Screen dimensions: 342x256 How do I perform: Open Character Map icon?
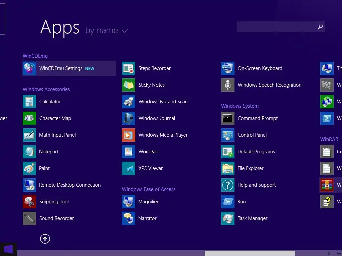(29, 118)
